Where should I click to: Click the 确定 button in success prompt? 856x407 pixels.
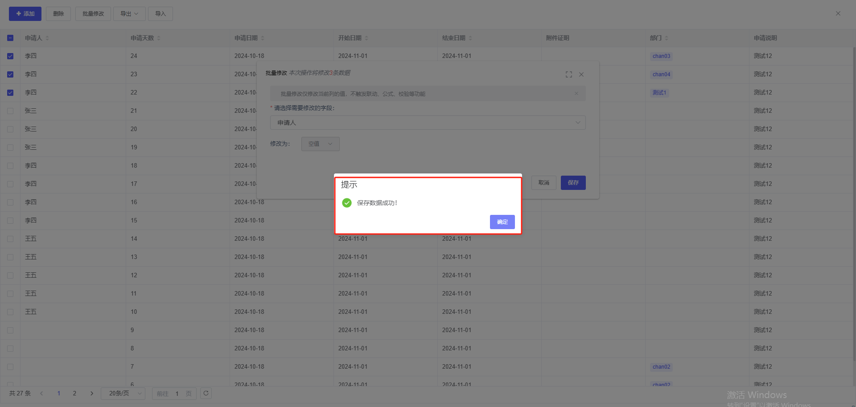(x=502, y=222)
